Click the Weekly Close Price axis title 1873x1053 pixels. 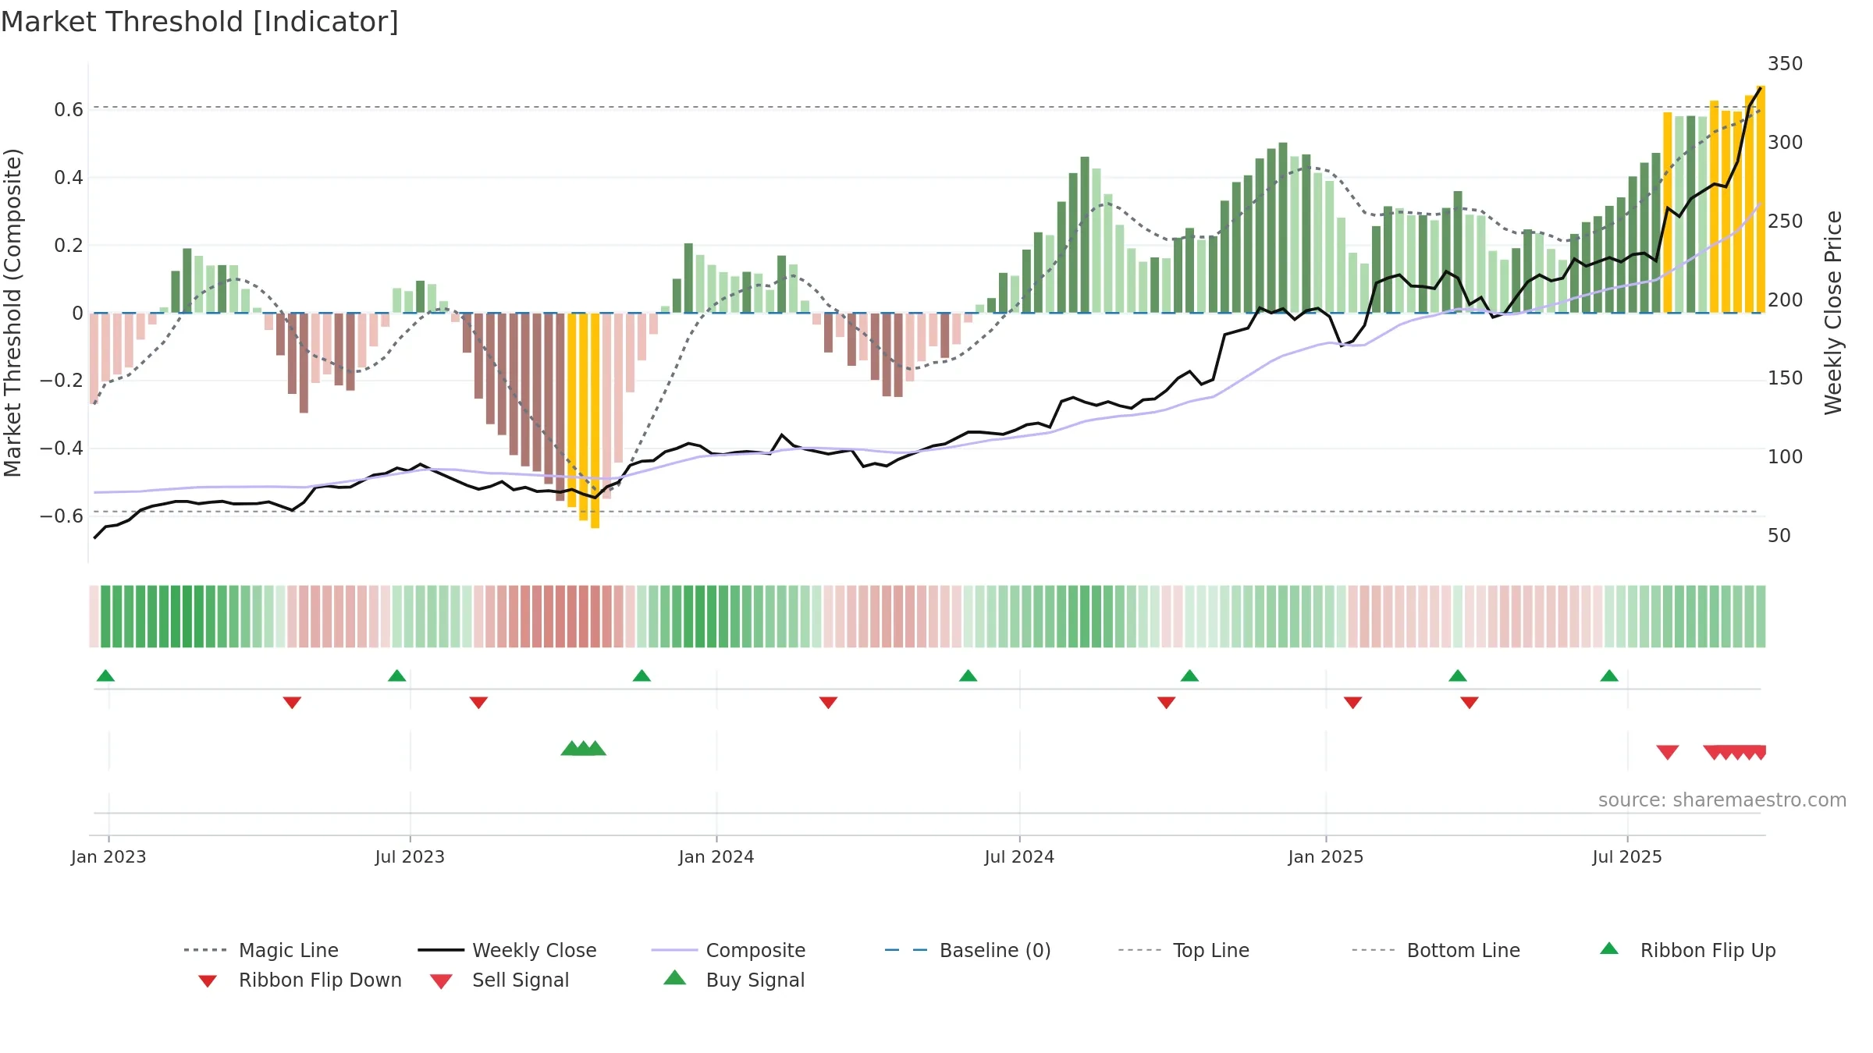1833,313
